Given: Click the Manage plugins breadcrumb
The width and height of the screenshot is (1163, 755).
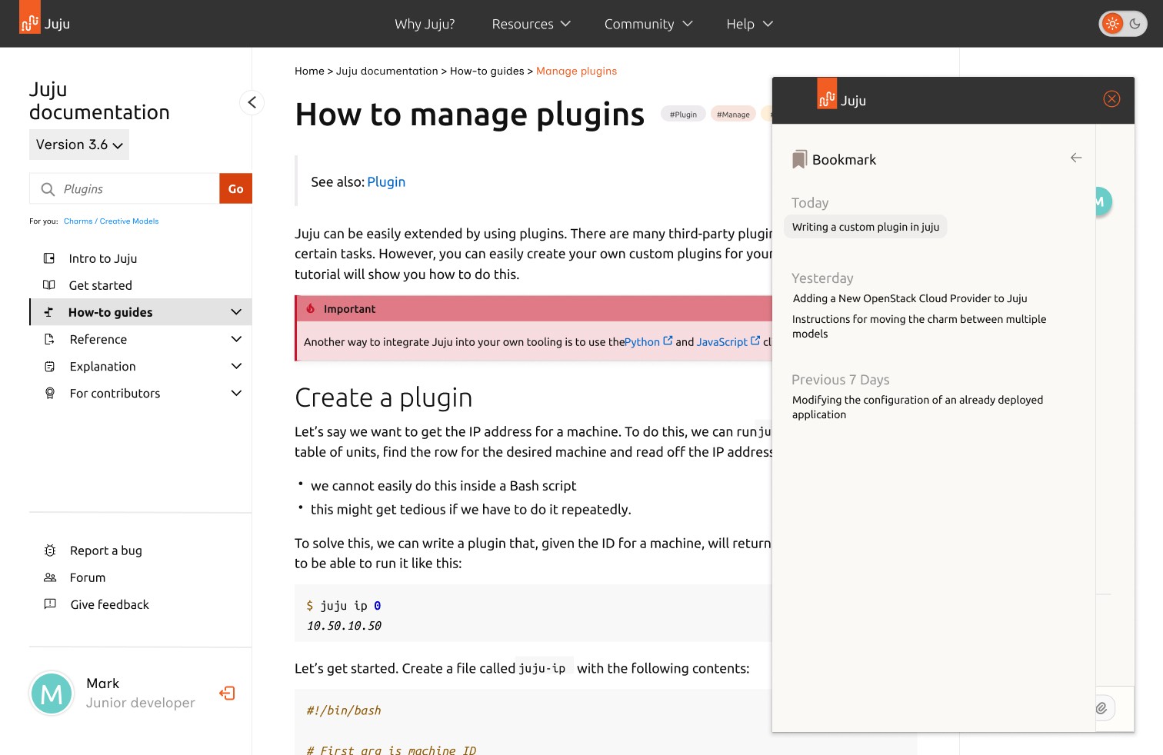Looking at the screenshot, I should tap(576, 71).
